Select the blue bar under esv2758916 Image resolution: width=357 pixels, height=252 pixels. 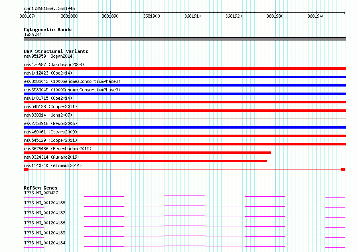click(x=185, y=127)
